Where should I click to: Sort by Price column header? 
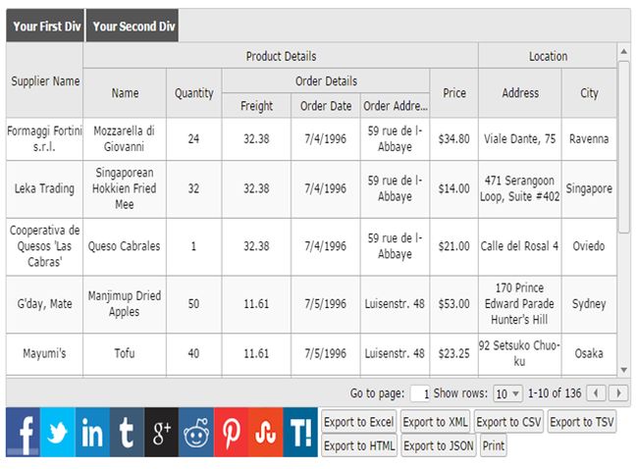pos(454,93)
